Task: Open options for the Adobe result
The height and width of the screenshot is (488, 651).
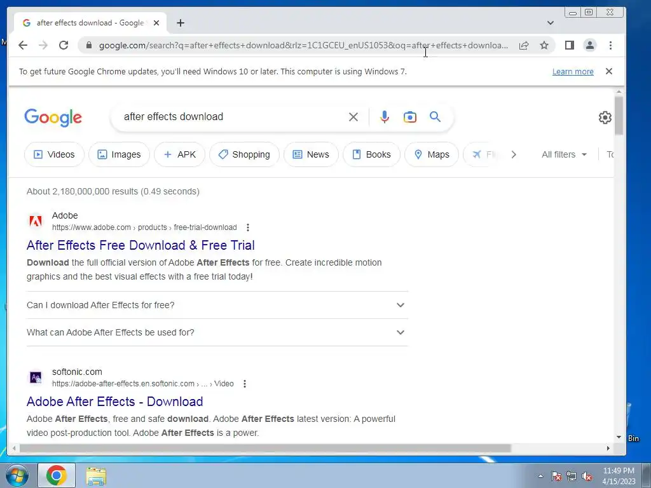Action: 247,227
